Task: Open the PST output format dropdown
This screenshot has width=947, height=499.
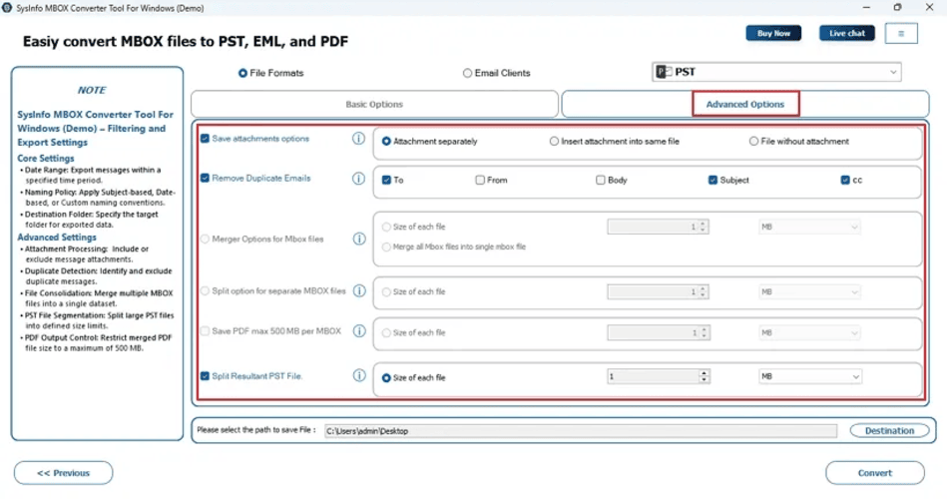Action: [x=776, y=72]
